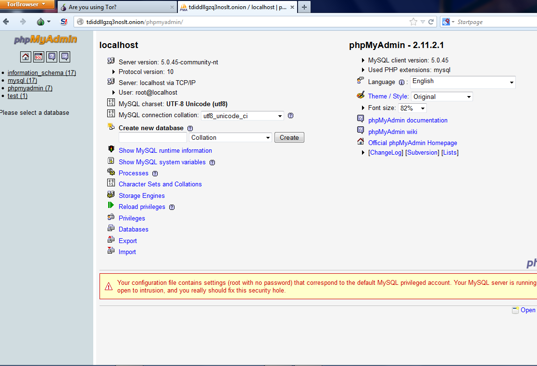The image size is (537, 366).
Task: Reload the current page
Action: (431, 22)
